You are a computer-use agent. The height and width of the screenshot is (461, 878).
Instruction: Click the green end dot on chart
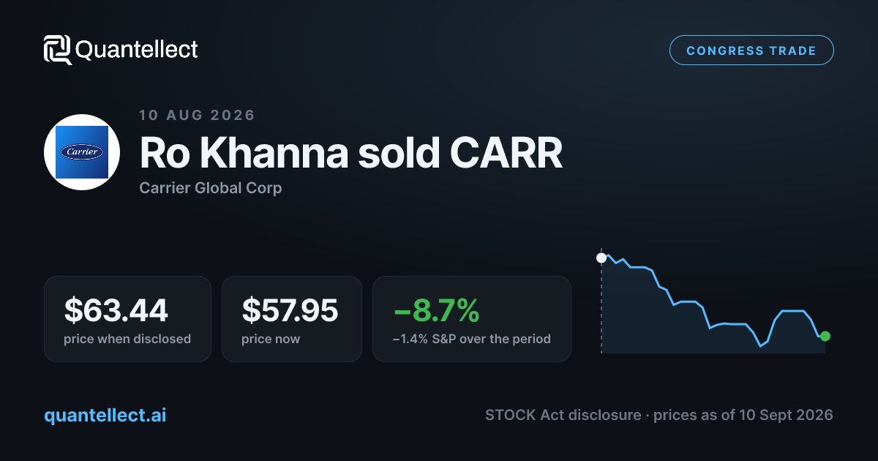(x=825, y=336)
